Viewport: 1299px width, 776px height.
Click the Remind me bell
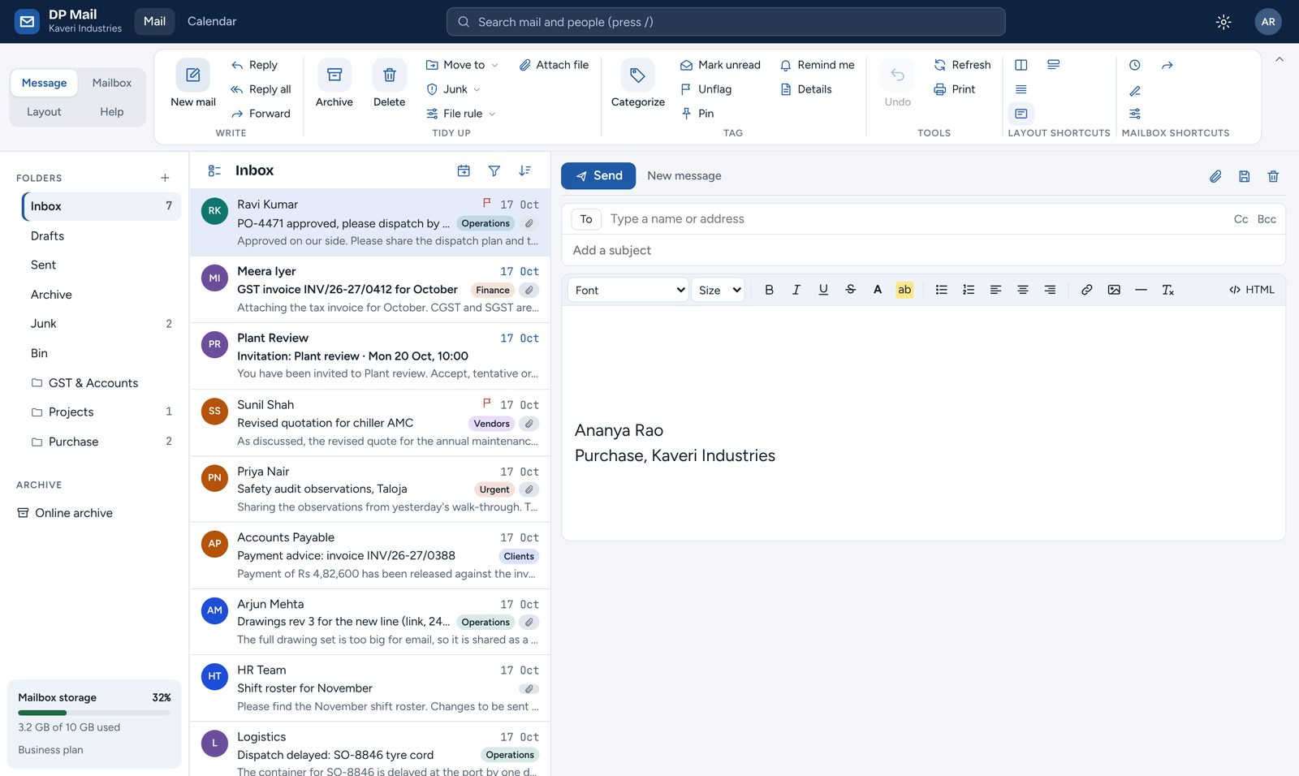(817, 65)
